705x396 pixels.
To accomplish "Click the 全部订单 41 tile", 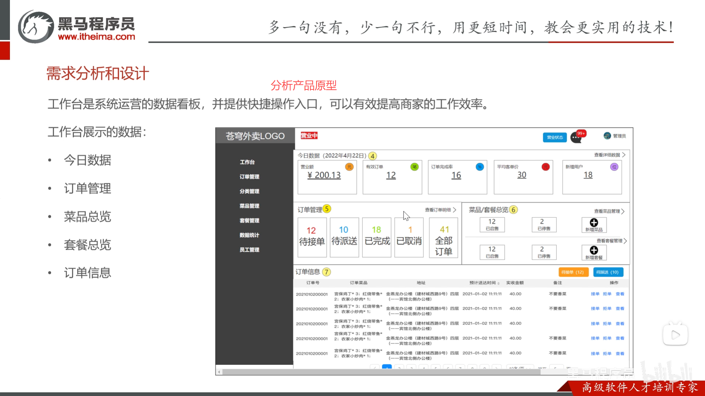I will (x=444, y=238).
